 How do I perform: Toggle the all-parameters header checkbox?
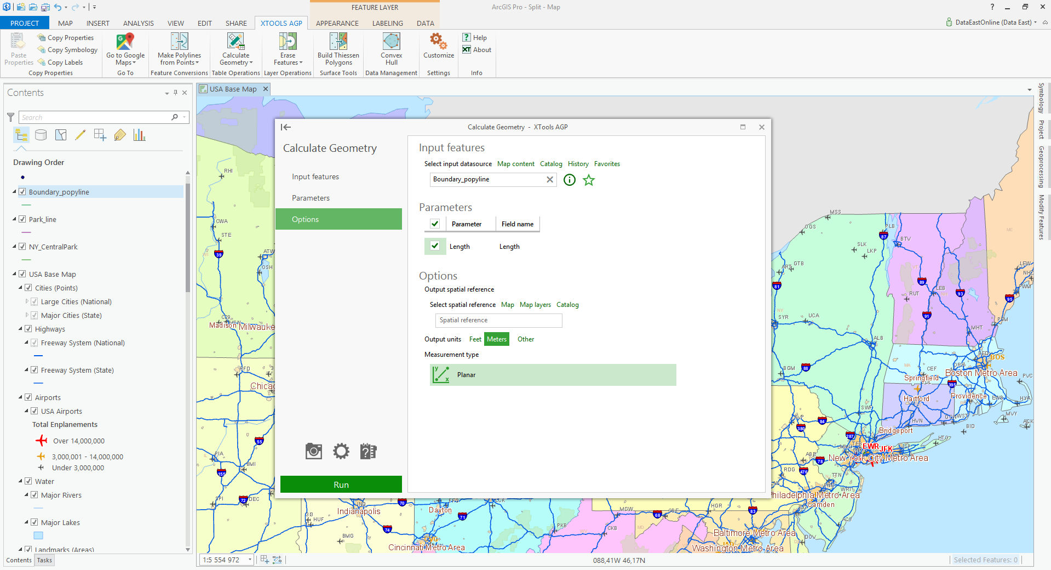coord(435,224)
